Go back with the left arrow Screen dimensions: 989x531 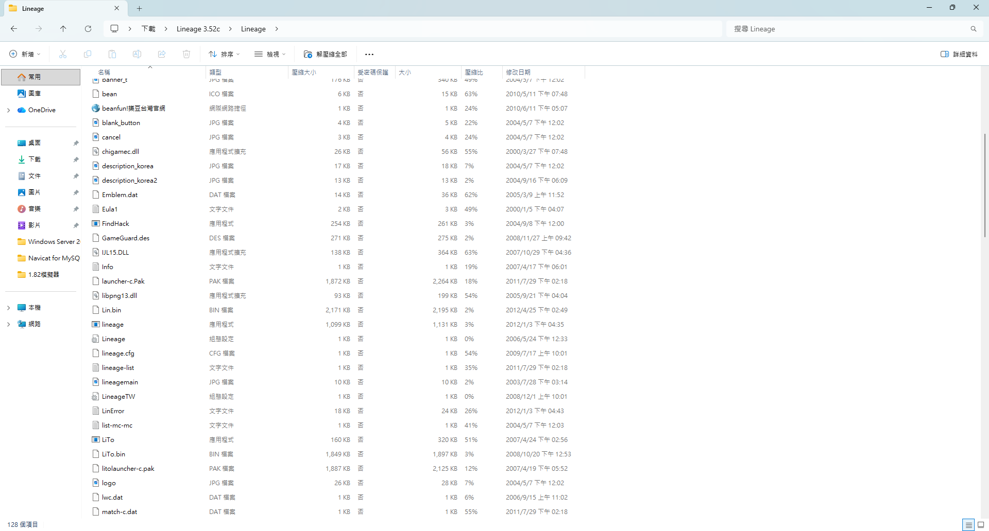(14, 29)
